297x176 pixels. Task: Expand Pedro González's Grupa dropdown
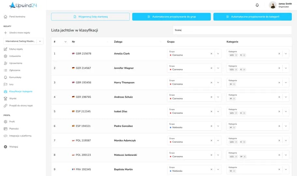click(218, 126)
